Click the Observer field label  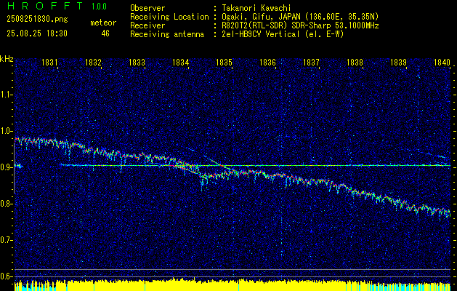point(147,8)
